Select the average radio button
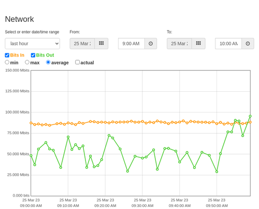259x209 pixels. click(48, 62)
